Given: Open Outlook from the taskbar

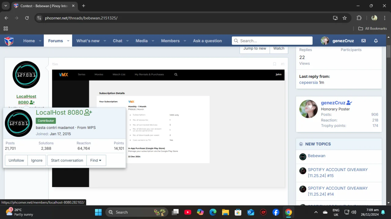Looking at the screenshot, I should [251, 212].
